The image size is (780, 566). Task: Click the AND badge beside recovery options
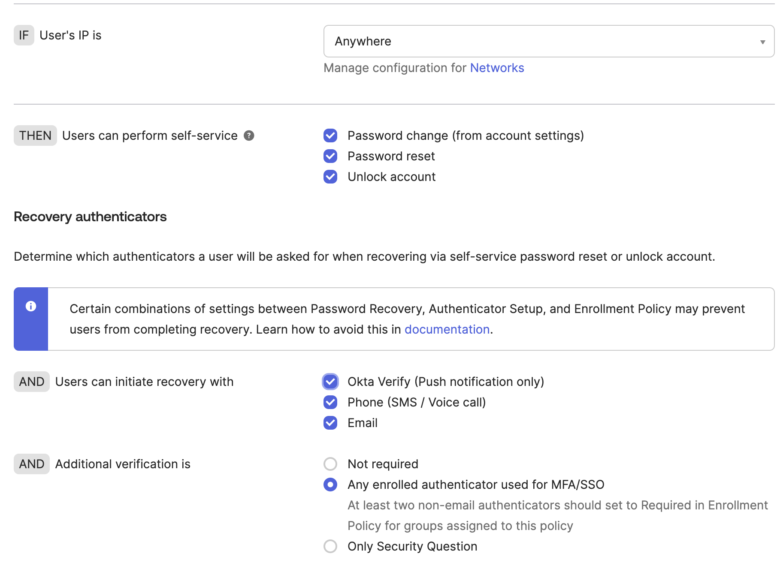tap(32, 382)
